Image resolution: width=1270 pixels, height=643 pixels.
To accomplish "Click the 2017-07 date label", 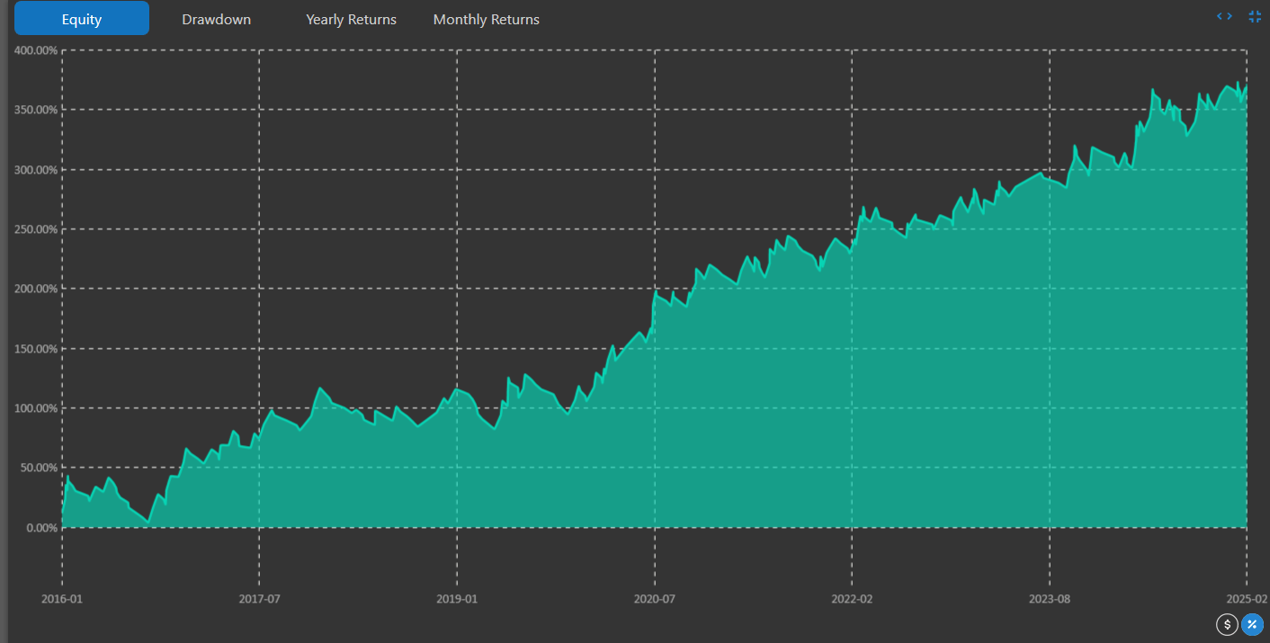I will [259, 598].
